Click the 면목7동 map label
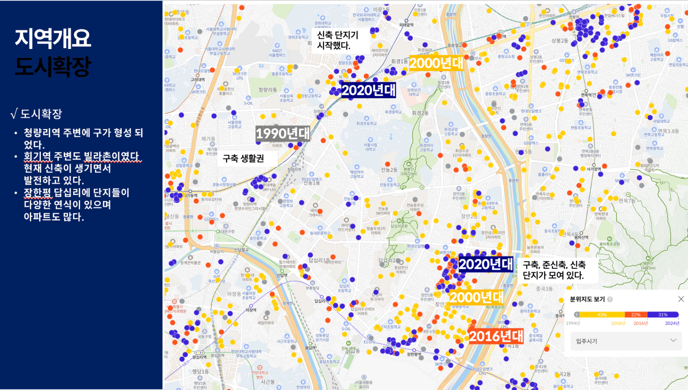688x390 pixels. (x=627, y=200)
